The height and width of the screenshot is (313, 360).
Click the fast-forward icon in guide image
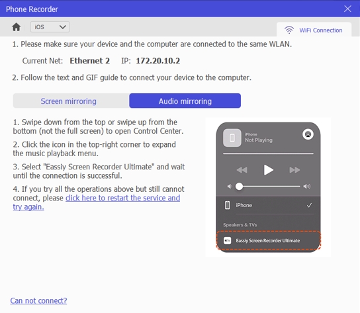pos(294,170)
